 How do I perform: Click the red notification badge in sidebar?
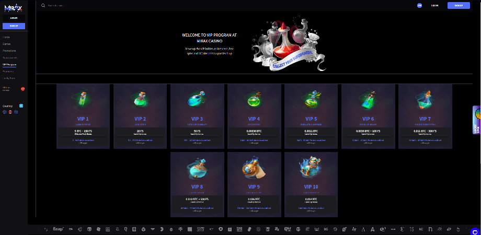click(22, 89)
